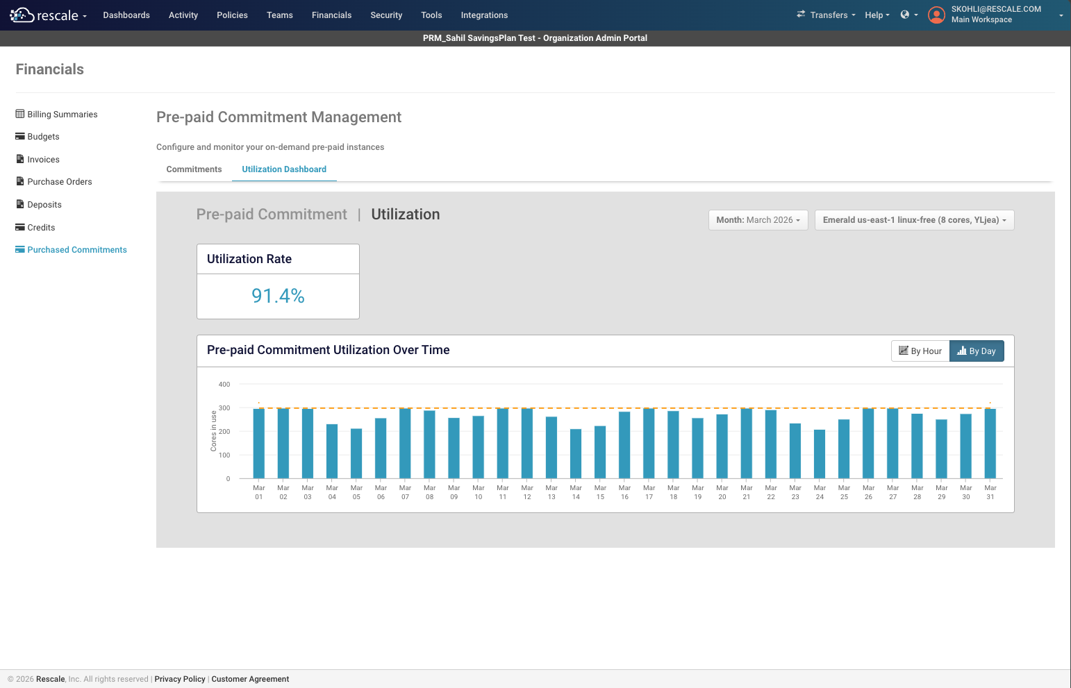Click SKOHLI@RESCALE.COM account text
This screenshot has height=688, width=1071.
pos(996,10)
